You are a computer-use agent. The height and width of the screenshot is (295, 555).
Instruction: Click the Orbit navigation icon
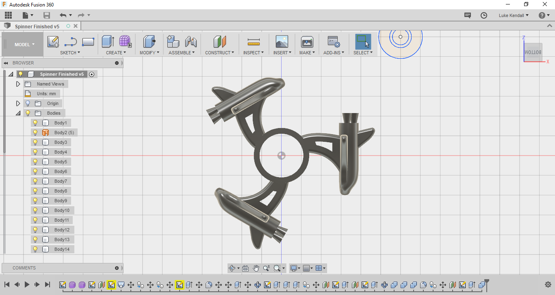232,268
